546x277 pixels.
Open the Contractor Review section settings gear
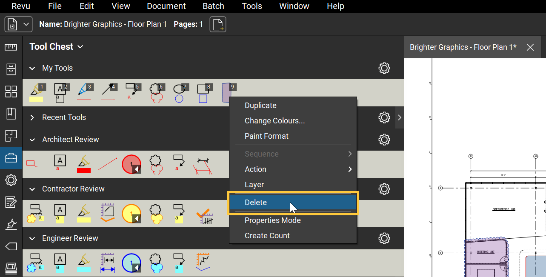tap(384, 189)
